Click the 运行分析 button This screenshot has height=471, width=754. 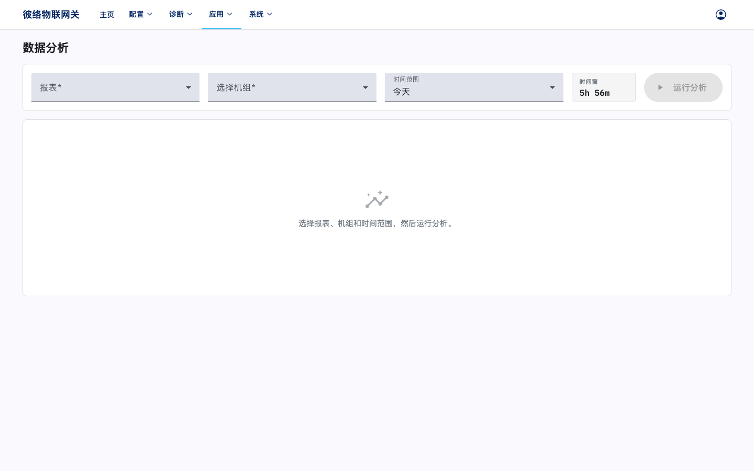tap(683, 87)
